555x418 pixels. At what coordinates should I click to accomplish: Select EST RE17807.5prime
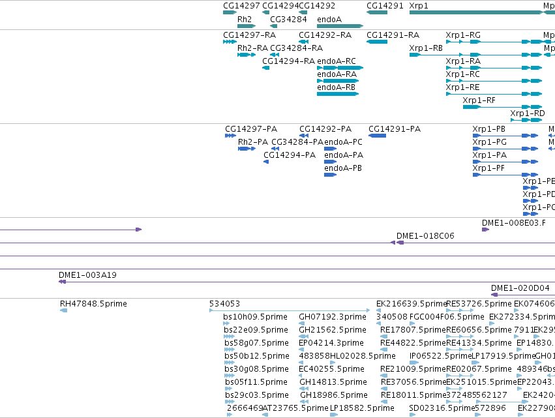click(x=383, y=336)
